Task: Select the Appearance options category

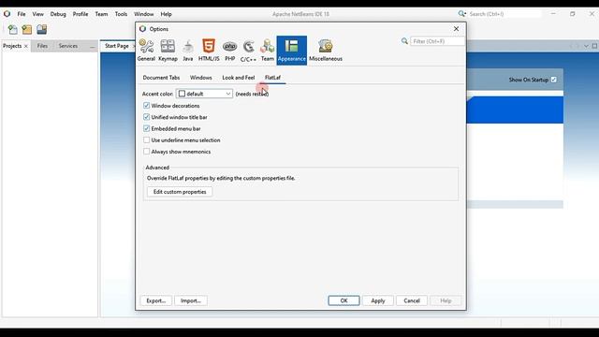Action: click(291, 50)
